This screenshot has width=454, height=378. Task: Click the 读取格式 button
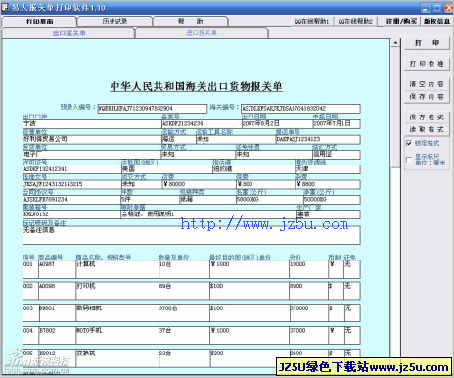tap(427, 129)
